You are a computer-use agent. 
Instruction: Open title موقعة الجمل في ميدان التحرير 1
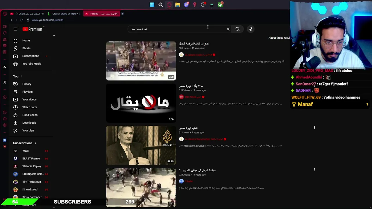tap(197, 170)
